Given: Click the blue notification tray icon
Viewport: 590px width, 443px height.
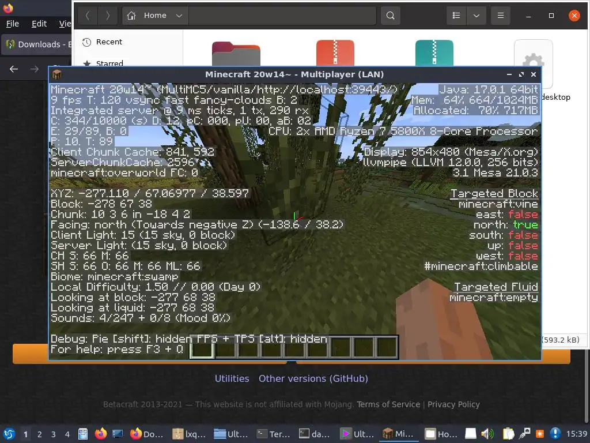Looking at the screenshot, I should click(x=555, y=434).
